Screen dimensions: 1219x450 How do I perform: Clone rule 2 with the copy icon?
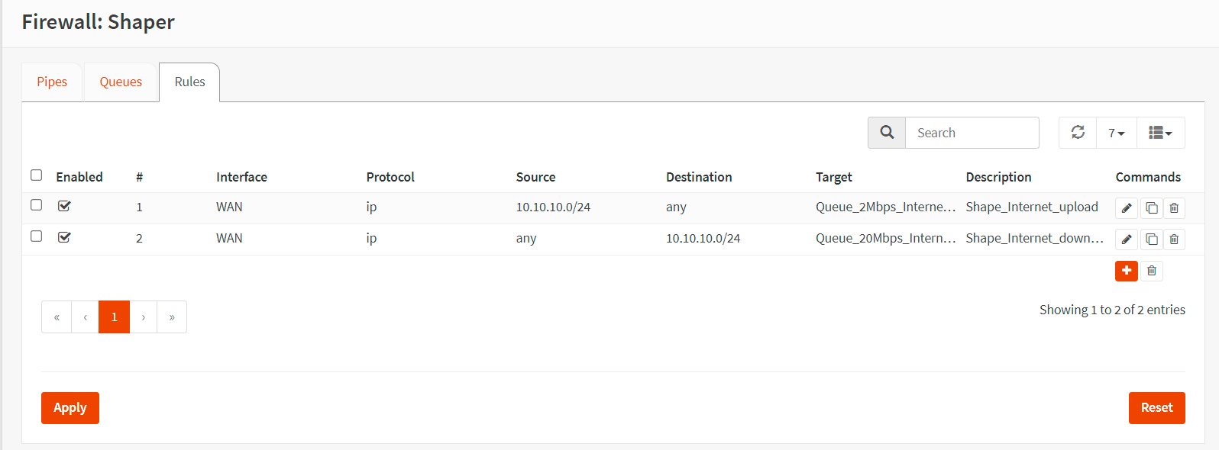pyautogui.click(x=1151, y=239)
